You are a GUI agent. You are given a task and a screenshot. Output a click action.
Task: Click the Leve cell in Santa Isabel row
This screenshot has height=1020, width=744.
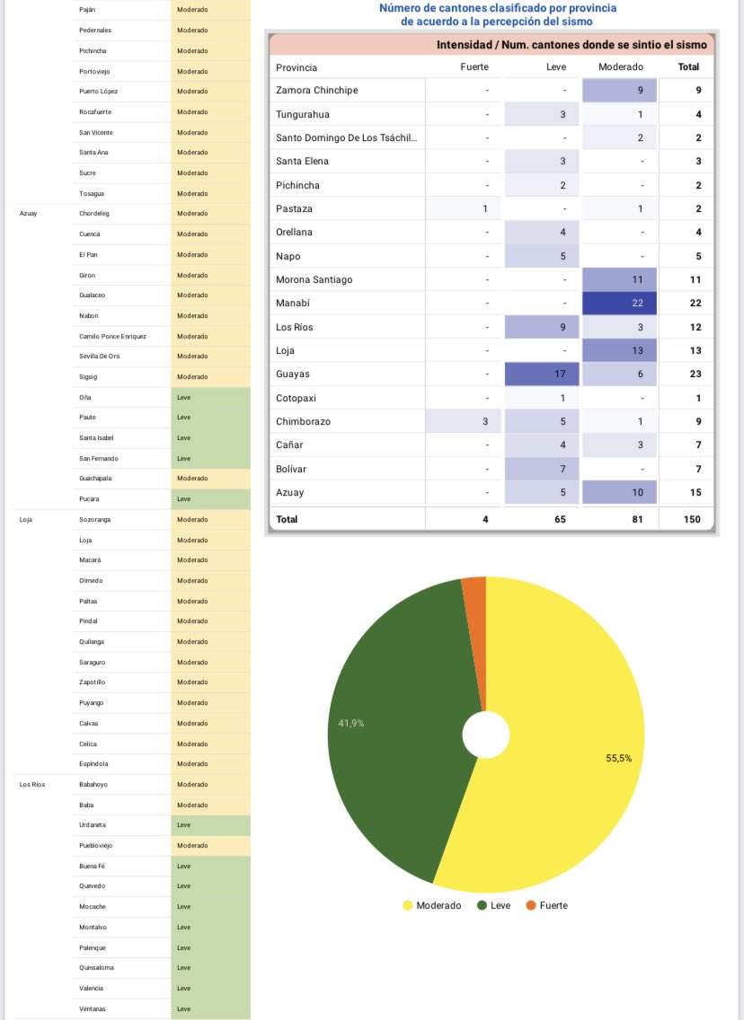click(x=210, y=438)
